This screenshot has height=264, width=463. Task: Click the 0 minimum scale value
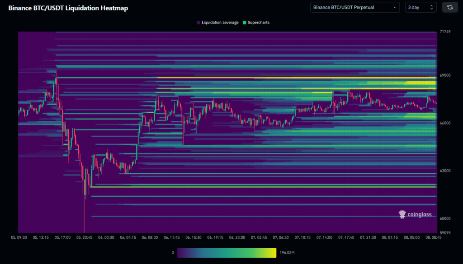point(173,253)
